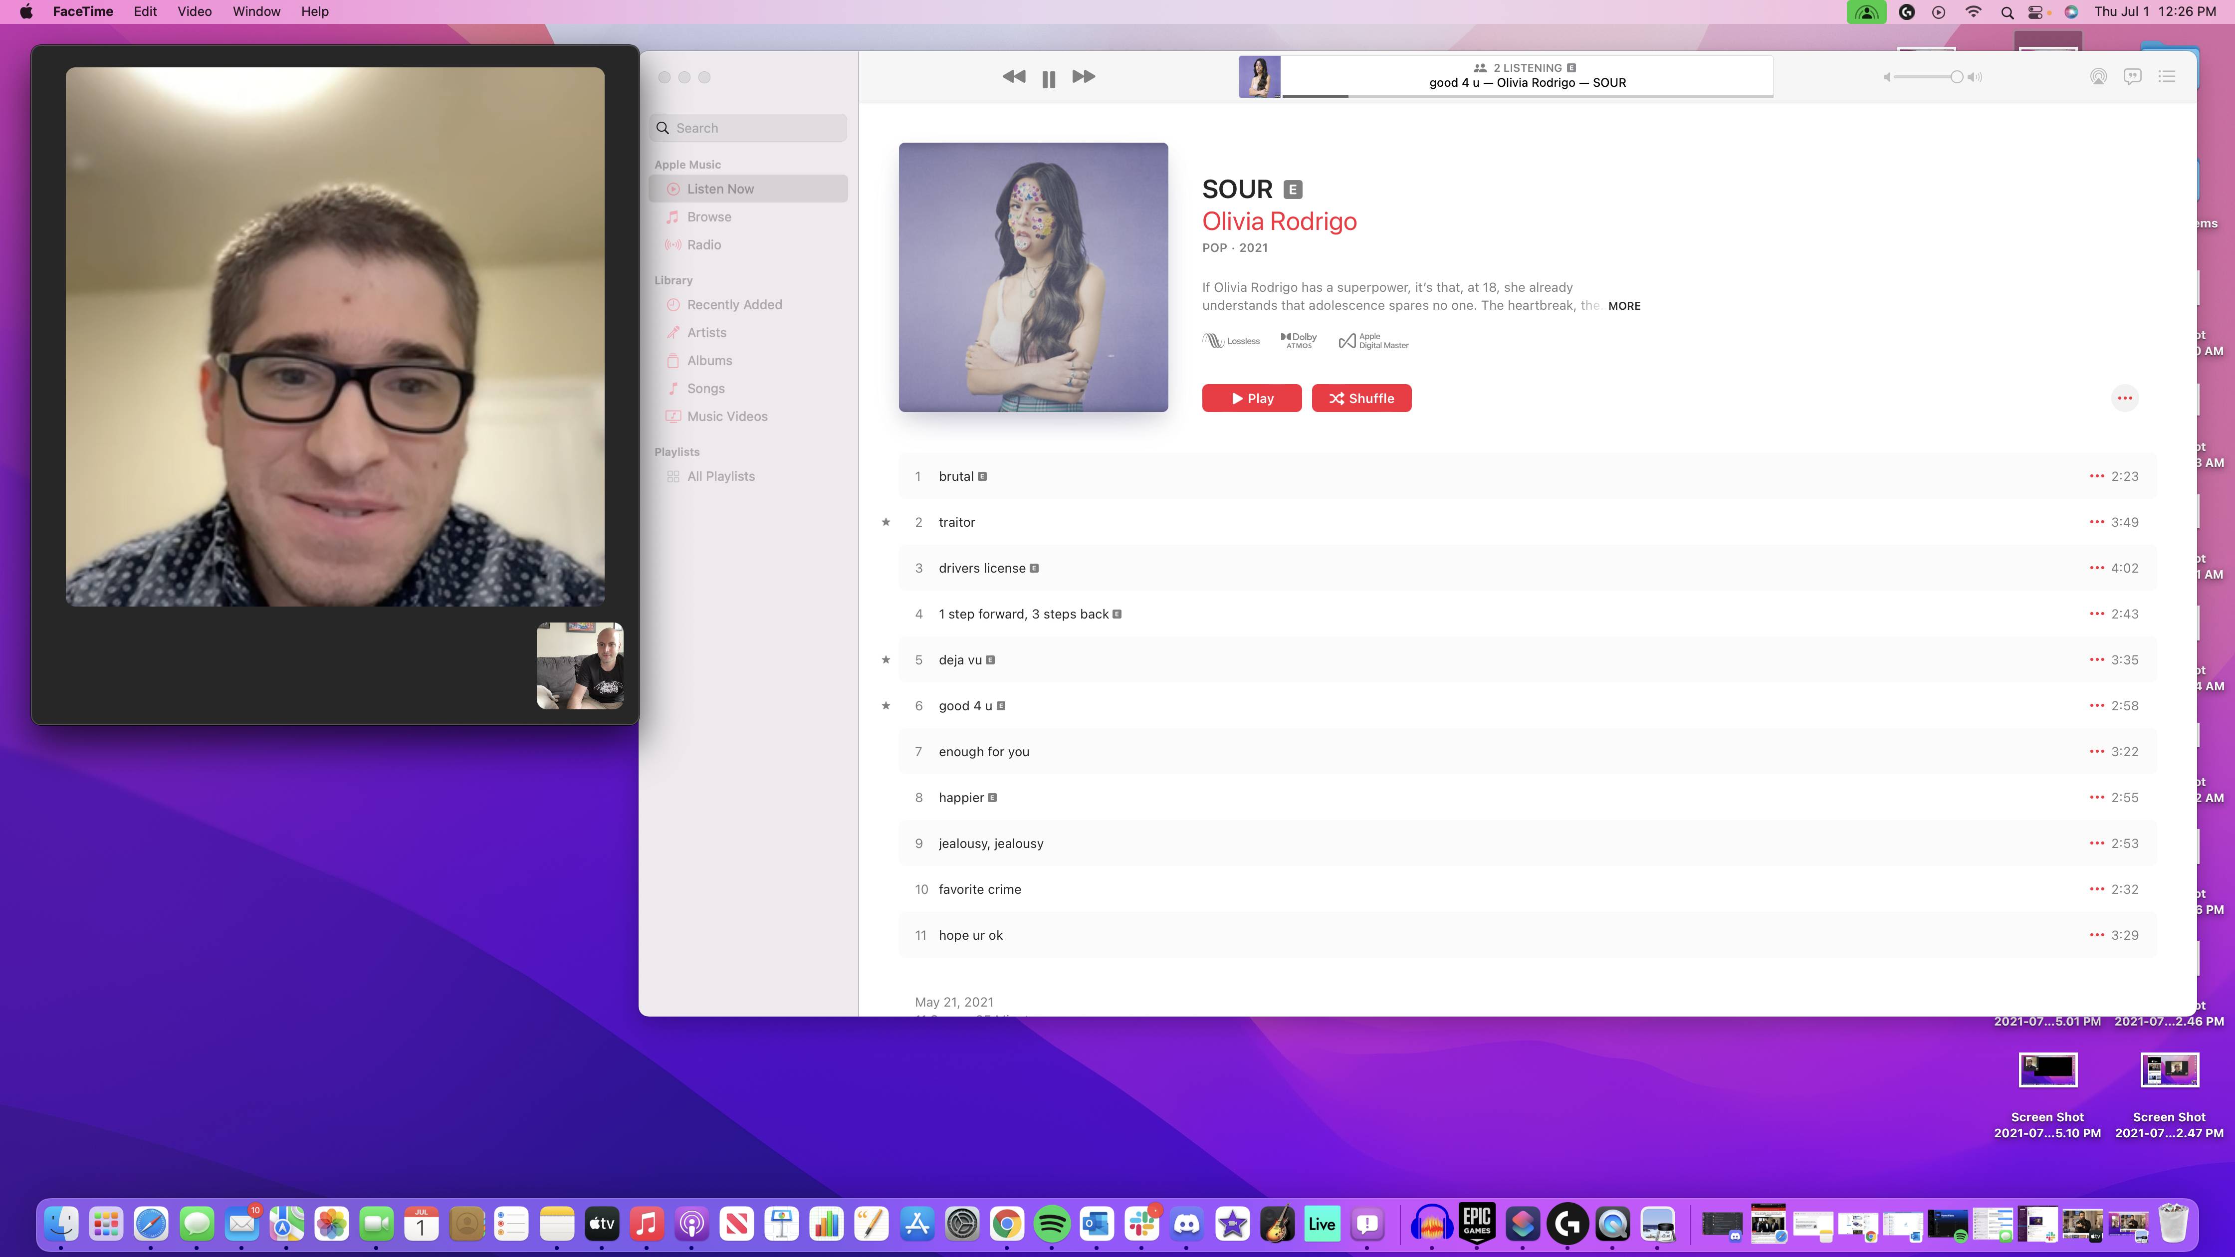Click the song playback progress bar

(x=1527, y=95)
